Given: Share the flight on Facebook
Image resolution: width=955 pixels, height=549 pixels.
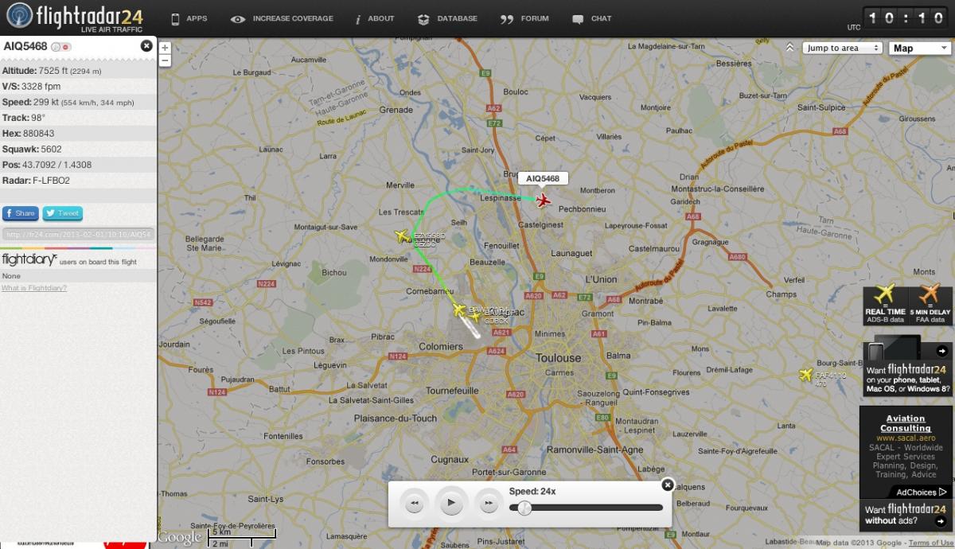Looking at the screenshot, I should tap(20, 213).
